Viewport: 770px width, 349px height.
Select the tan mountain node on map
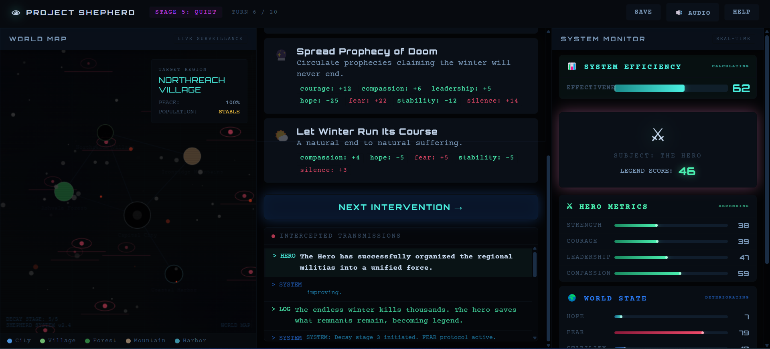tap(192, 156)
